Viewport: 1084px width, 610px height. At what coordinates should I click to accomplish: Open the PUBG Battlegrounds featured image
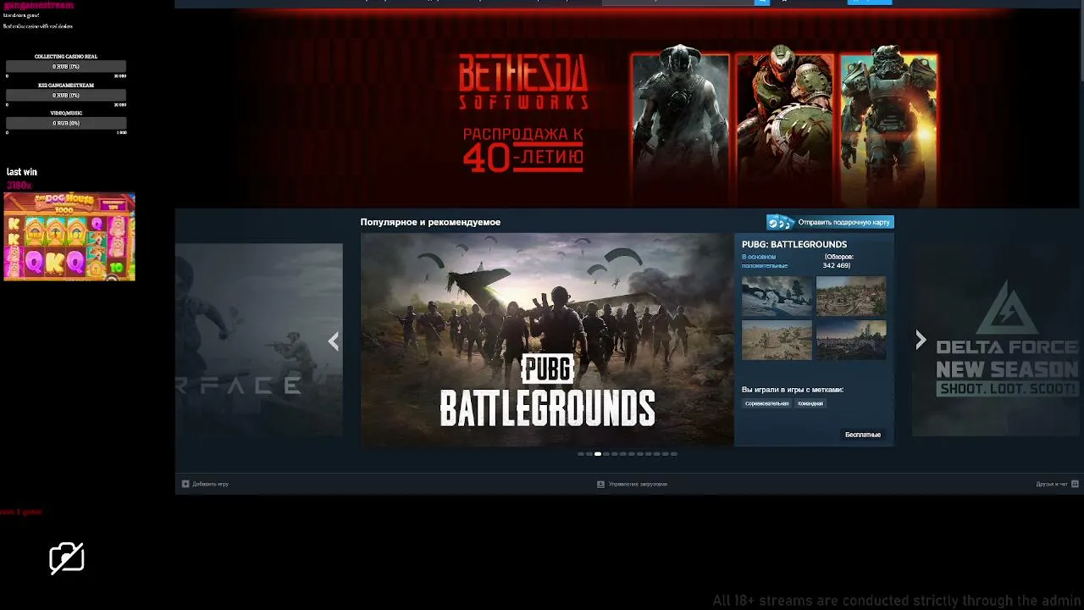547,340
